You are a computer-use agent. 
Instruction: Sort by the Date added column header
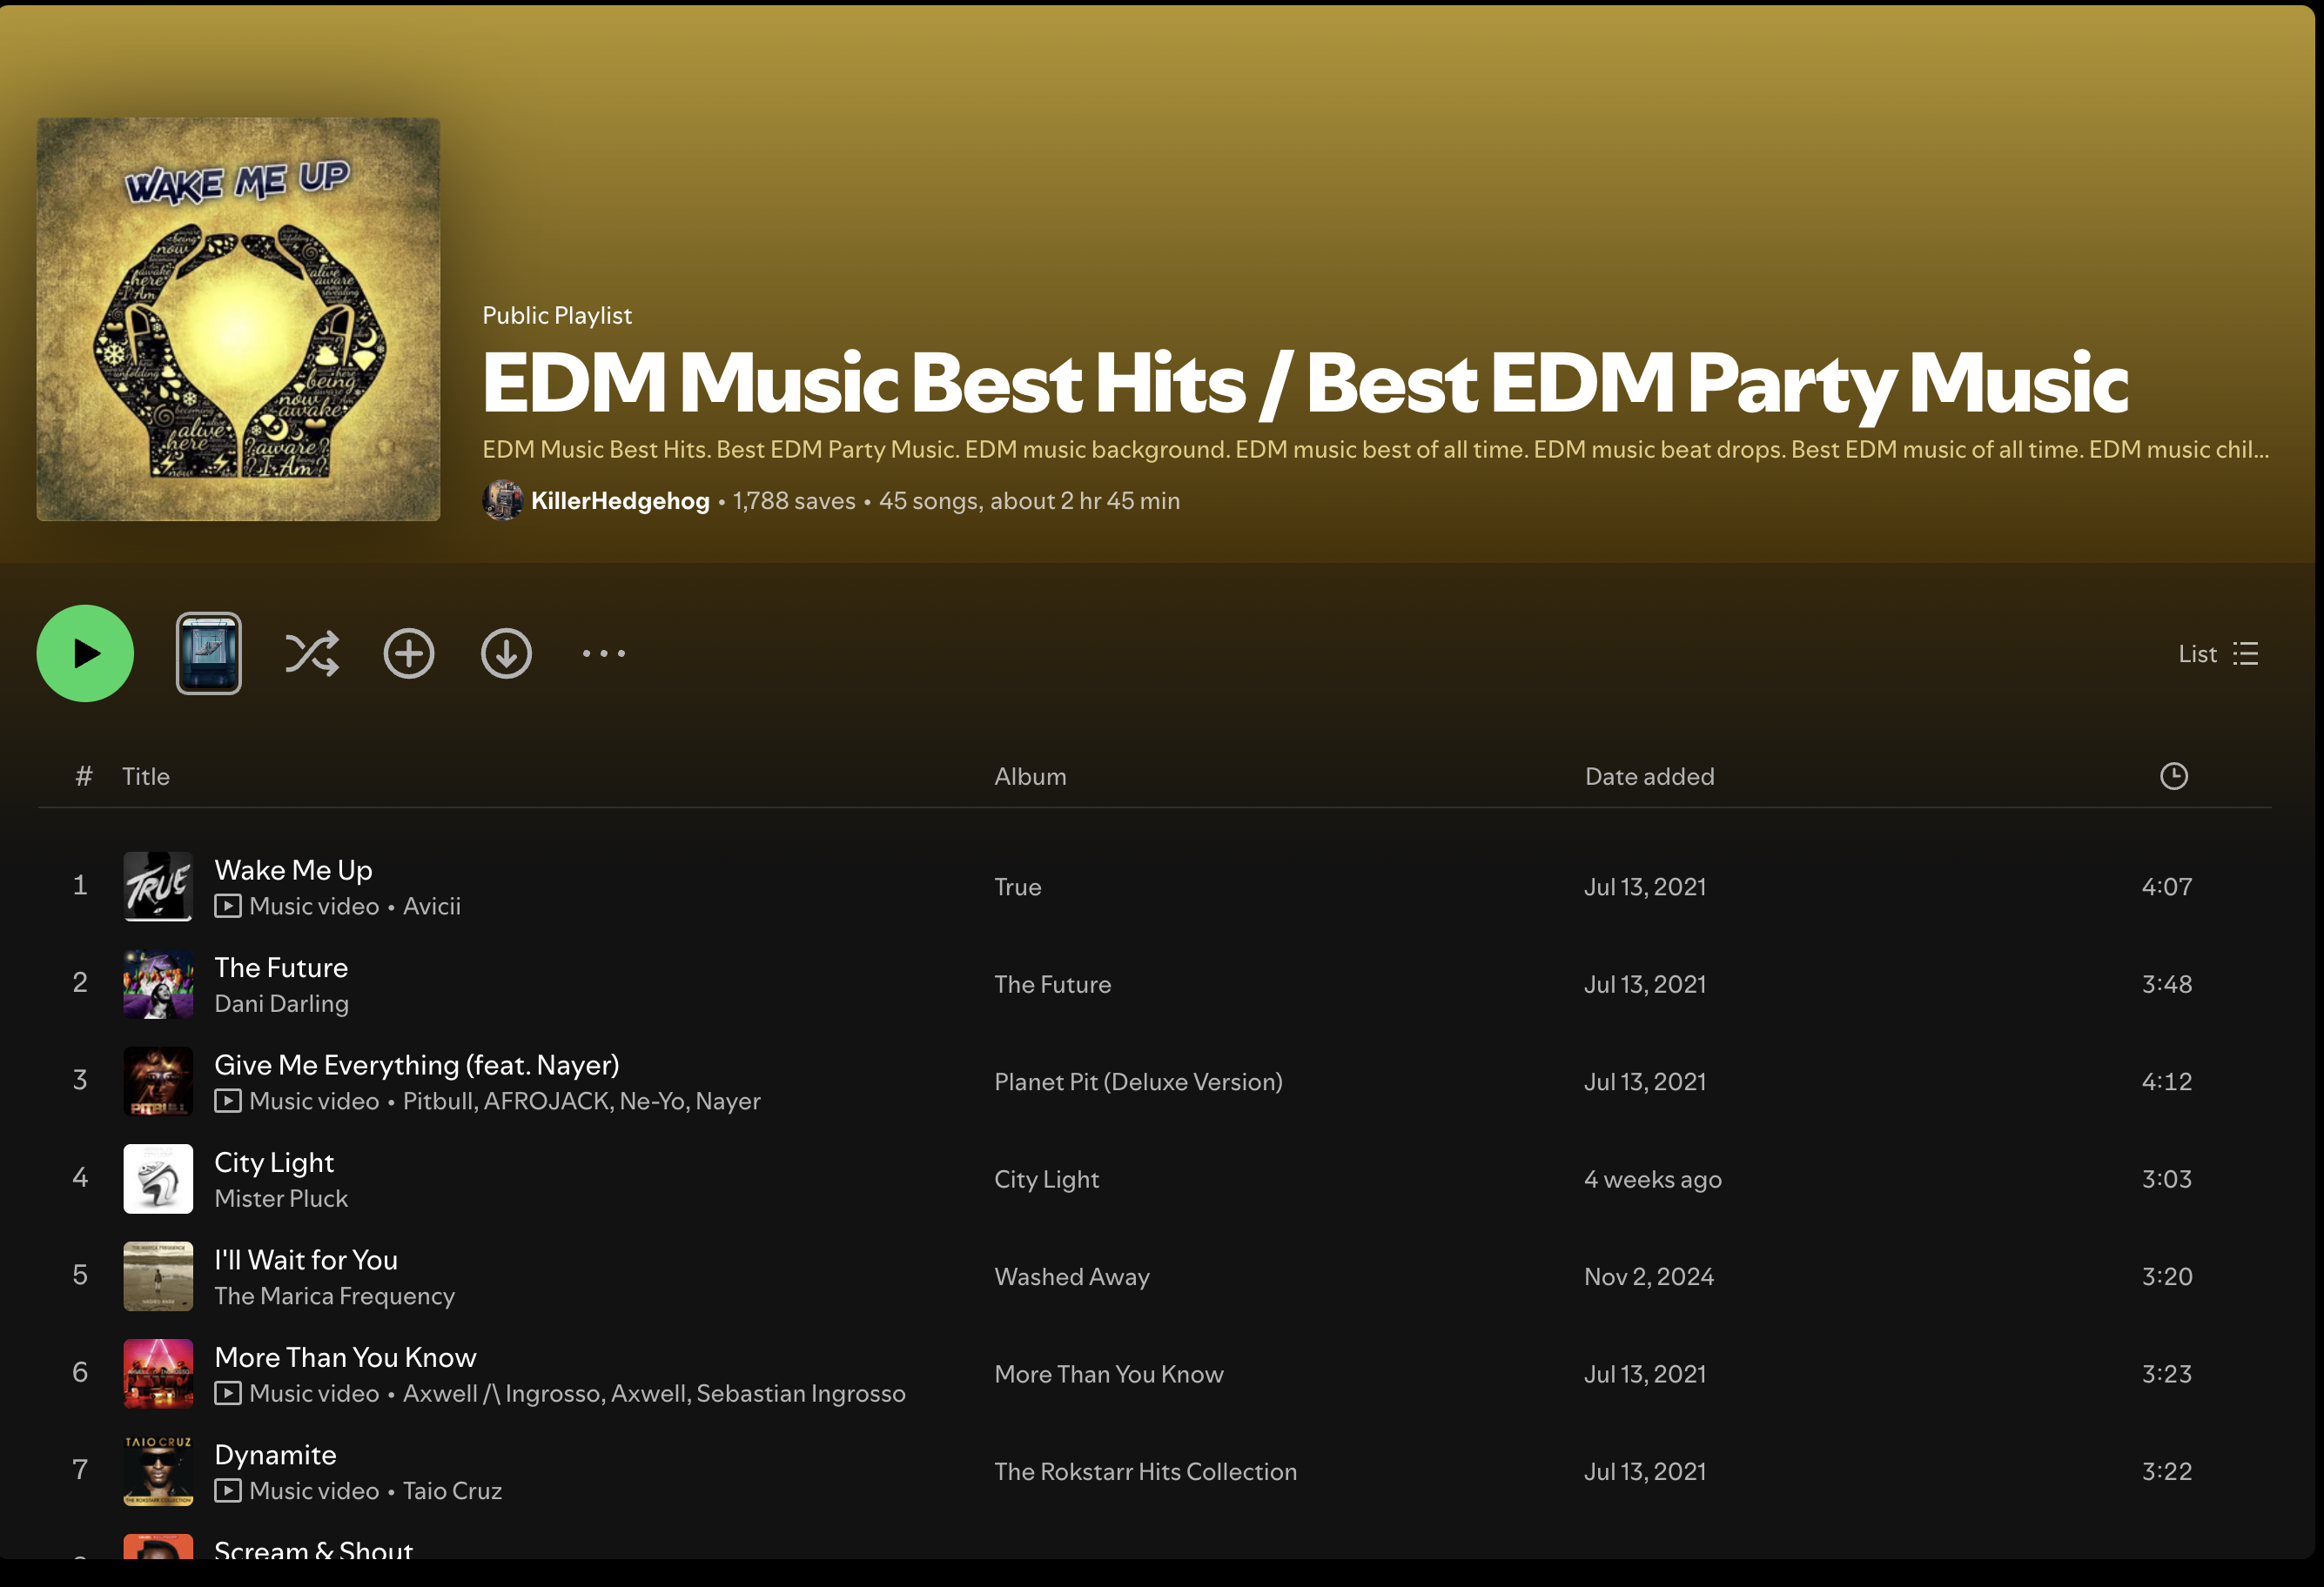tap(1649, 776)
